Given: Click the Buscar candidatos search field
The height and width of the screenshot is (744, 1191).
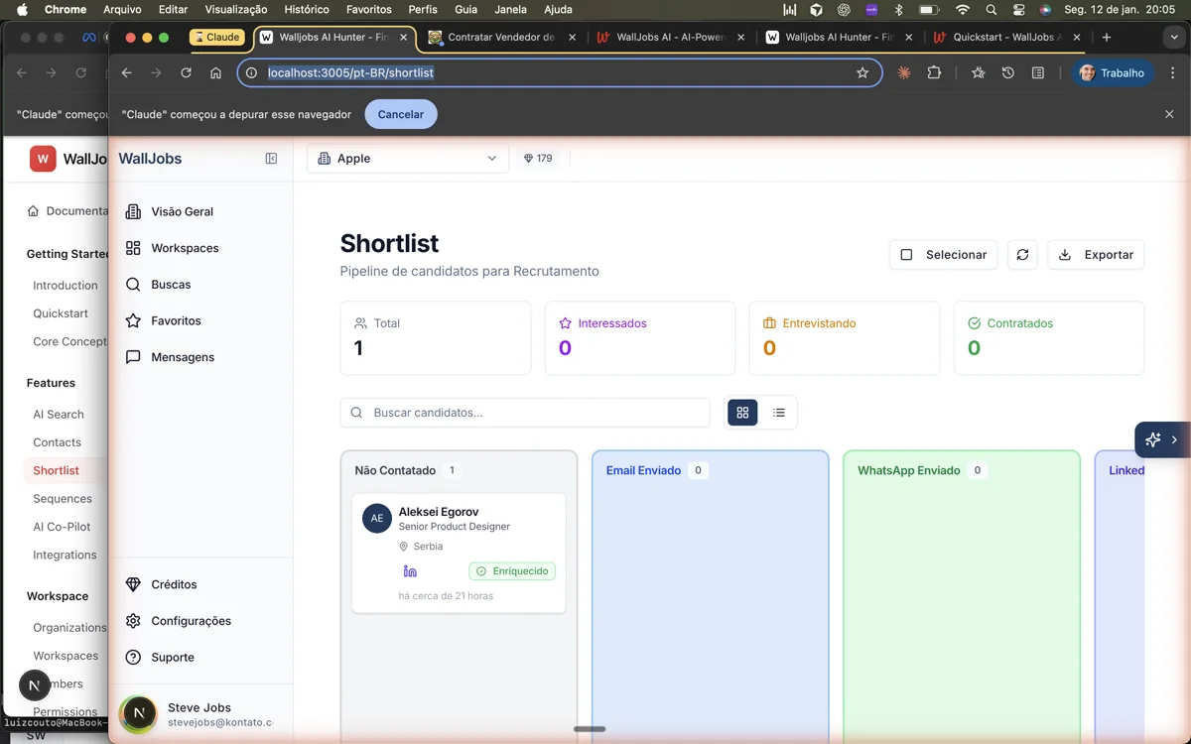Looking at the screenshot, I should [525, 412].
